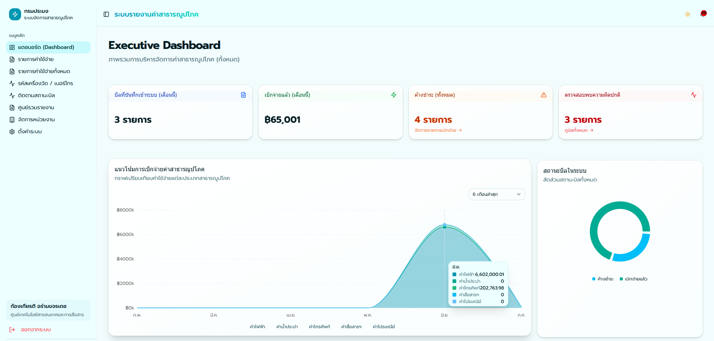Click the document icon on recorded bills card
This screenshot has width=714, height=341.
(x=243, y=95)
